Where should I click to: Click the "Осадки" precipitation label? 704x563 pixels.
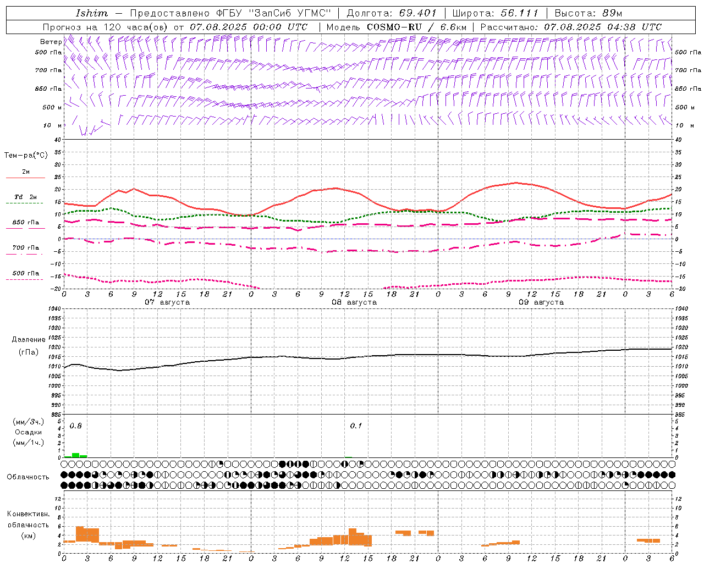tap(29, 432)
